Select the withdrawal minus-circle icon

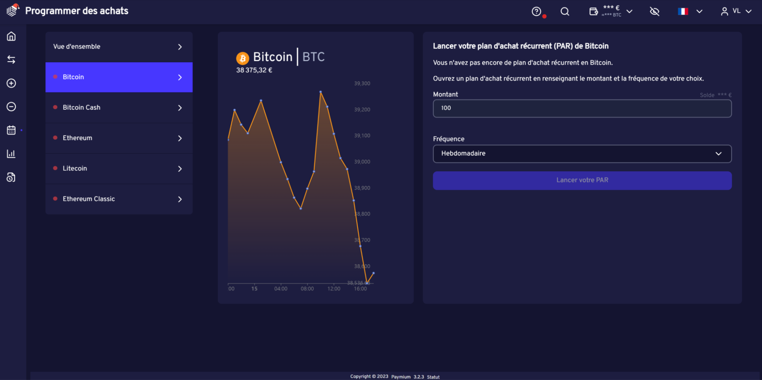[x=11, y=107]
